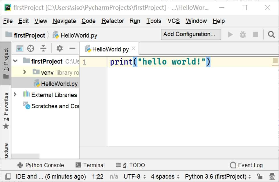
Task: Open Search Everywhere magnifier icon
Action: pyautogui.click(x=271, y=34)
